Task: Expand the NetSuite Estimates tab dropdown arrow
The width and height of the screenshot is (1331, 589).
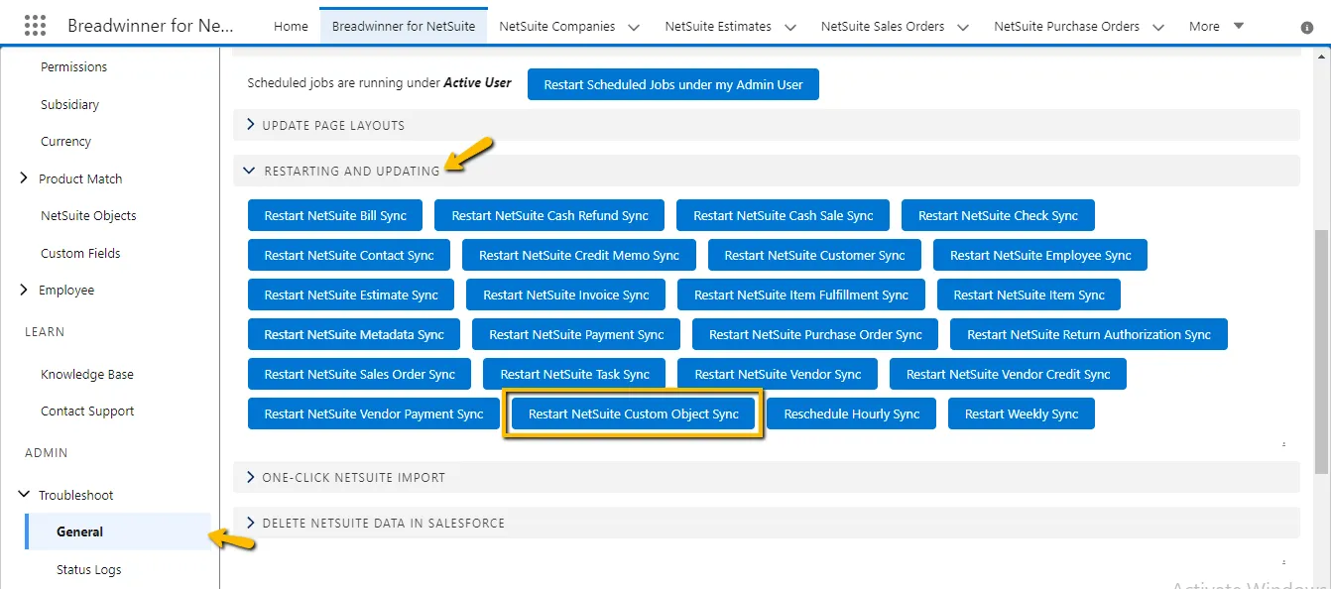Action: [790, 27]
